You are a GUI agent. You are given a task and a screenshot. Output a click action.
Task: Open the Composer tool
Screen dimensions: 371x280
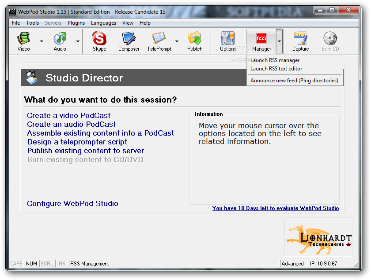click(129, 41)
